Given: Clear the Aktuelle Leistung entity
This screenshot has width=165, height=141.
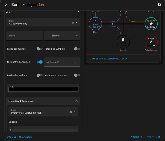Looking at the screenshot, I should point(73,23).
